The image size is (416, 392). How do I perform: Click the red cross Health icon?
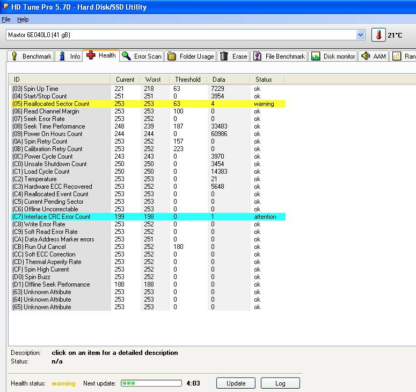point(91,55)
